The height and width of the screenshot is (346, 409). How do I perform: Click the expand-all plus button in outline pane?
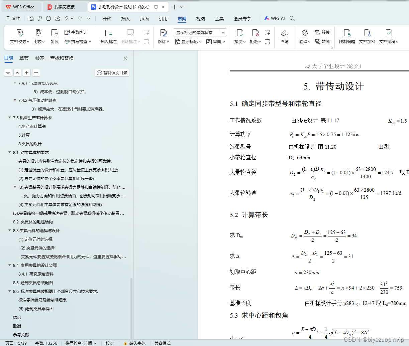pos(27,73)
